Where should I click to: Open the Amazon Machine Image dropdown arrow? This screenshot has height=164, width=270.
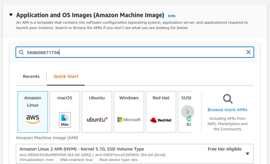(247, 154)
